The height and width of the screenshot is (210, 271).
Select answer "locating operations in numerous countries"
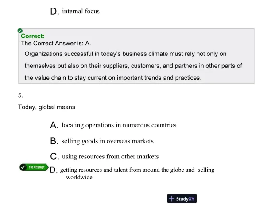(119, 125)
